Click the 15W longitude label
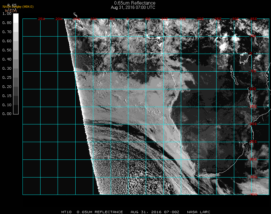 tap(76, 19)
